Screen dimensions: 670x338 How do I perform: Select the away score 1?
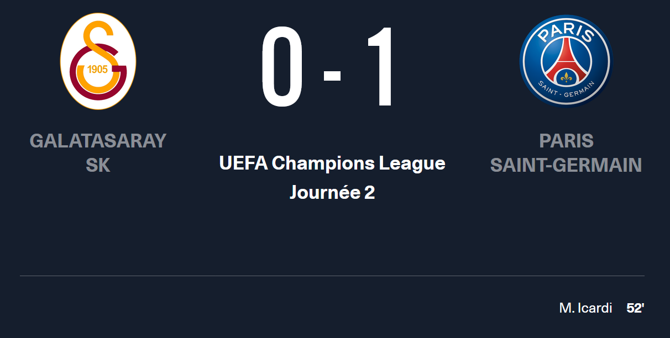(x=380, y=67)
